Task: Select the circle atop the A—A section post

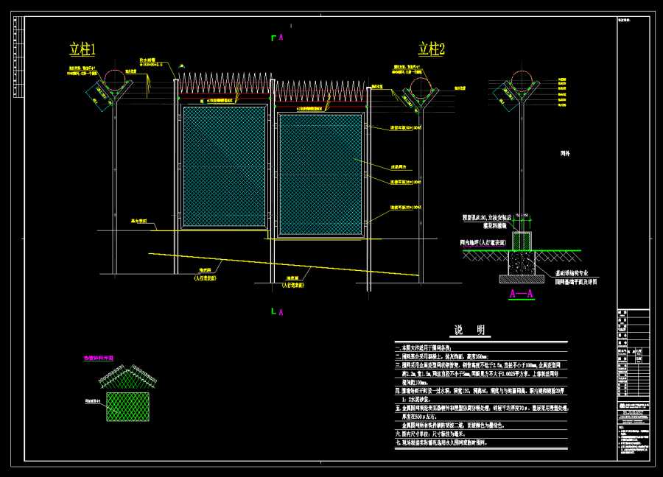Action: point(522,80)
